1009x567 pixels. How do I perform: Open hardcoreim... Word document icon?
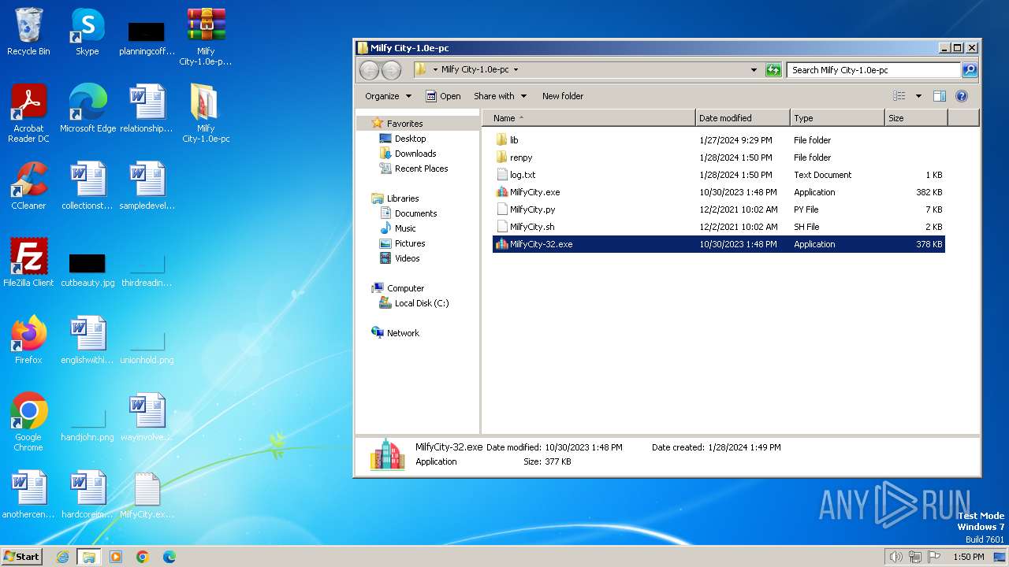[x=87, y=495]
